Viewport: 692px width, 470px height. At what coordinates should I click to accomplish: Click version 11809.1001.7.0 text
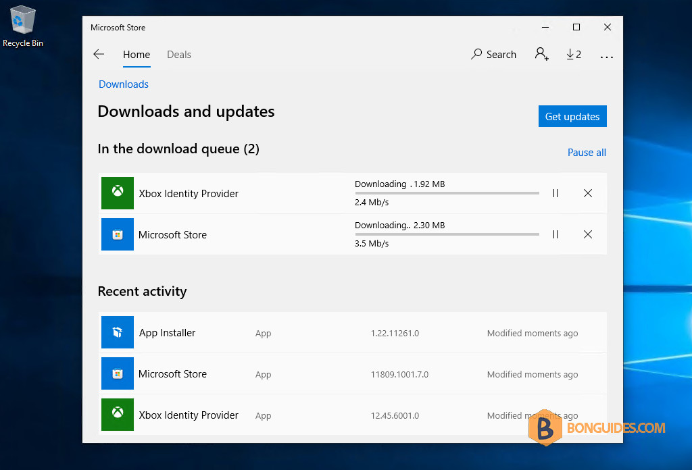tap(399, 374)
